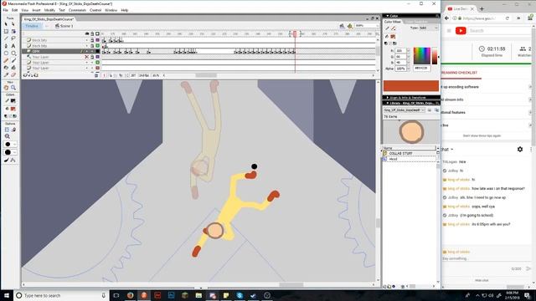Select the Eraser tool
Screen dimensions: 536x301
[13, 74]
